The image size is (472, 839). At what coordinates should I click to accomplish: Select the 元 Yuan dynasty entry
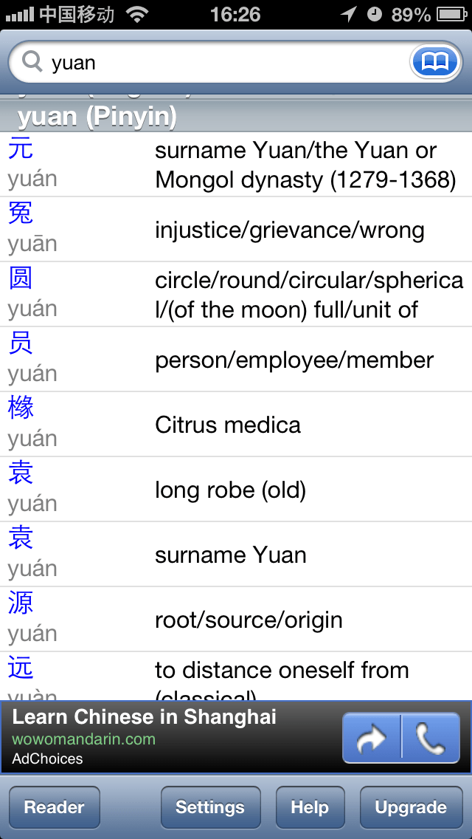[x=236, y=165]
